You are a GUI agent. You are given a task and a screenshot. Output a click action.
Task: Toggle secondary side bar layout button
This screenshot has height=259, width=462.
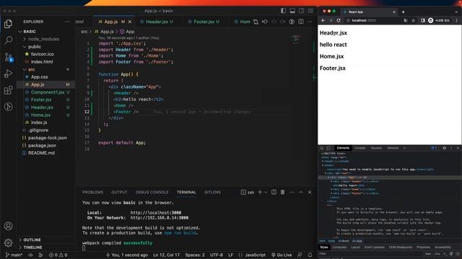(302, 11)
